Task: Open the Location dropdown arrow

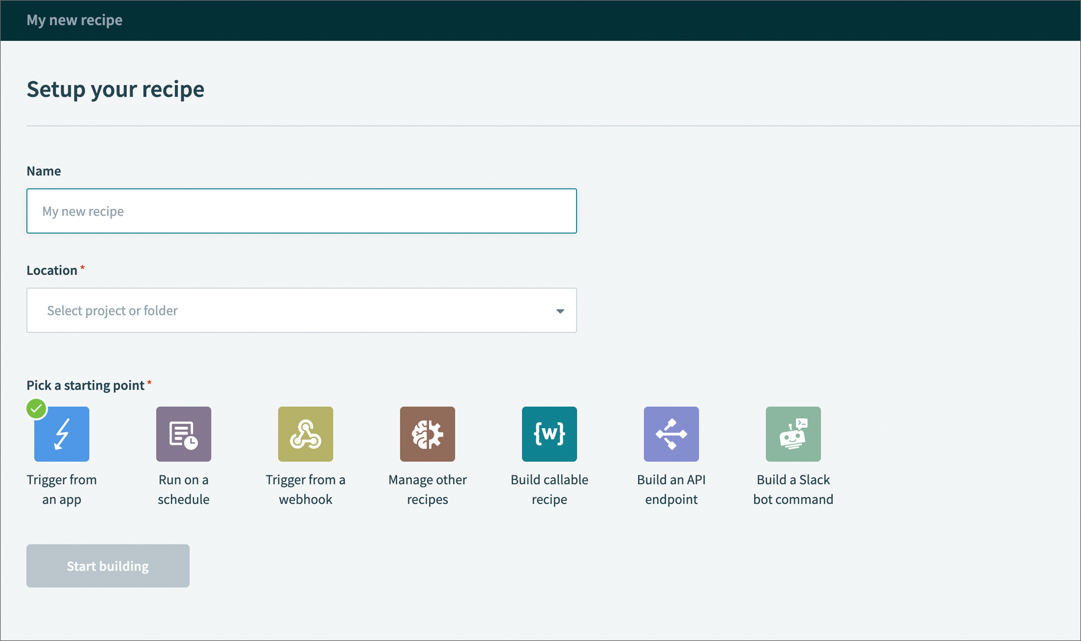Action: (560, 311)
